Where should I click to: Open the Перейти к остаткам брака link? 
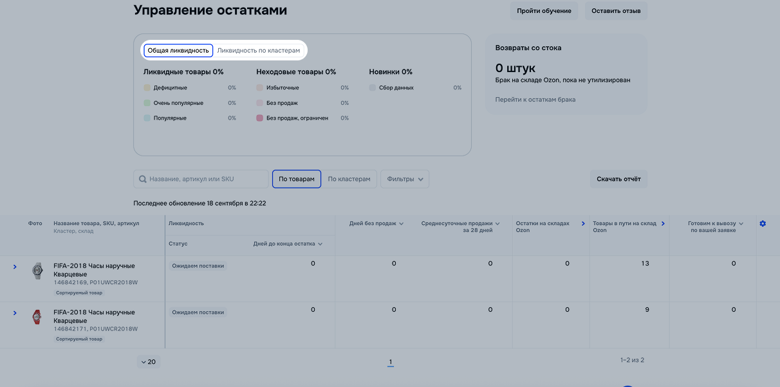point(535,100)
